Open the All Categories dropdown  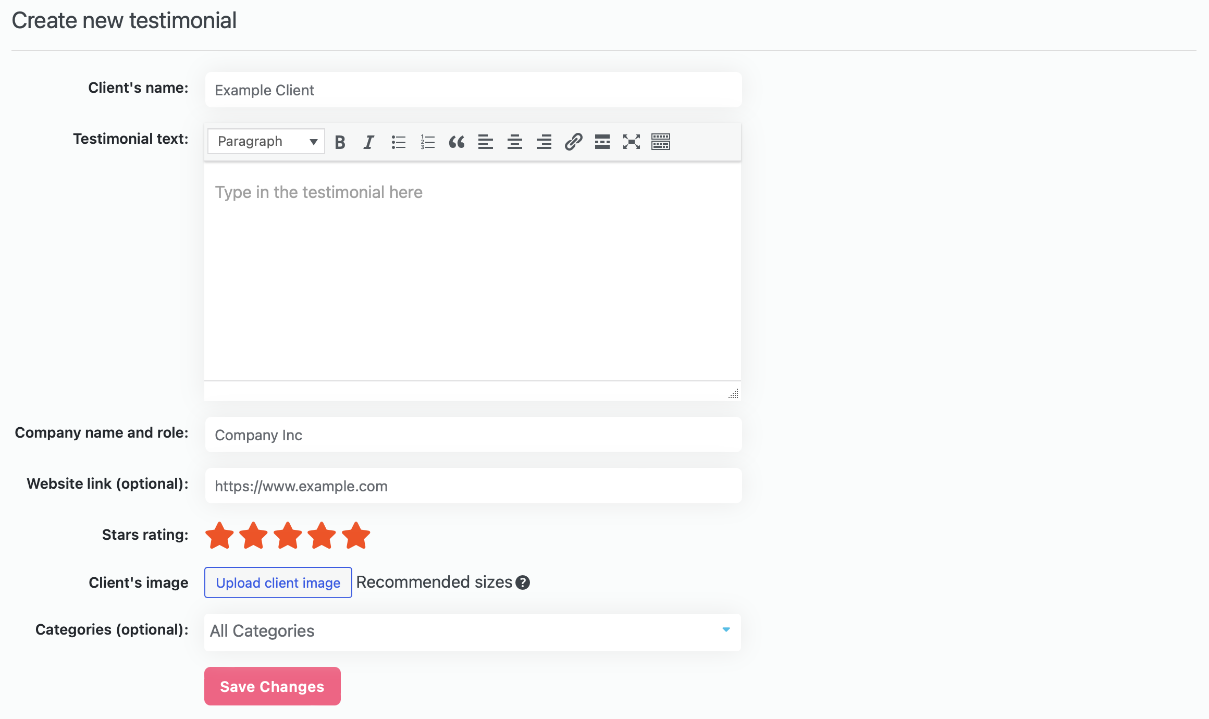coord(473,632)
